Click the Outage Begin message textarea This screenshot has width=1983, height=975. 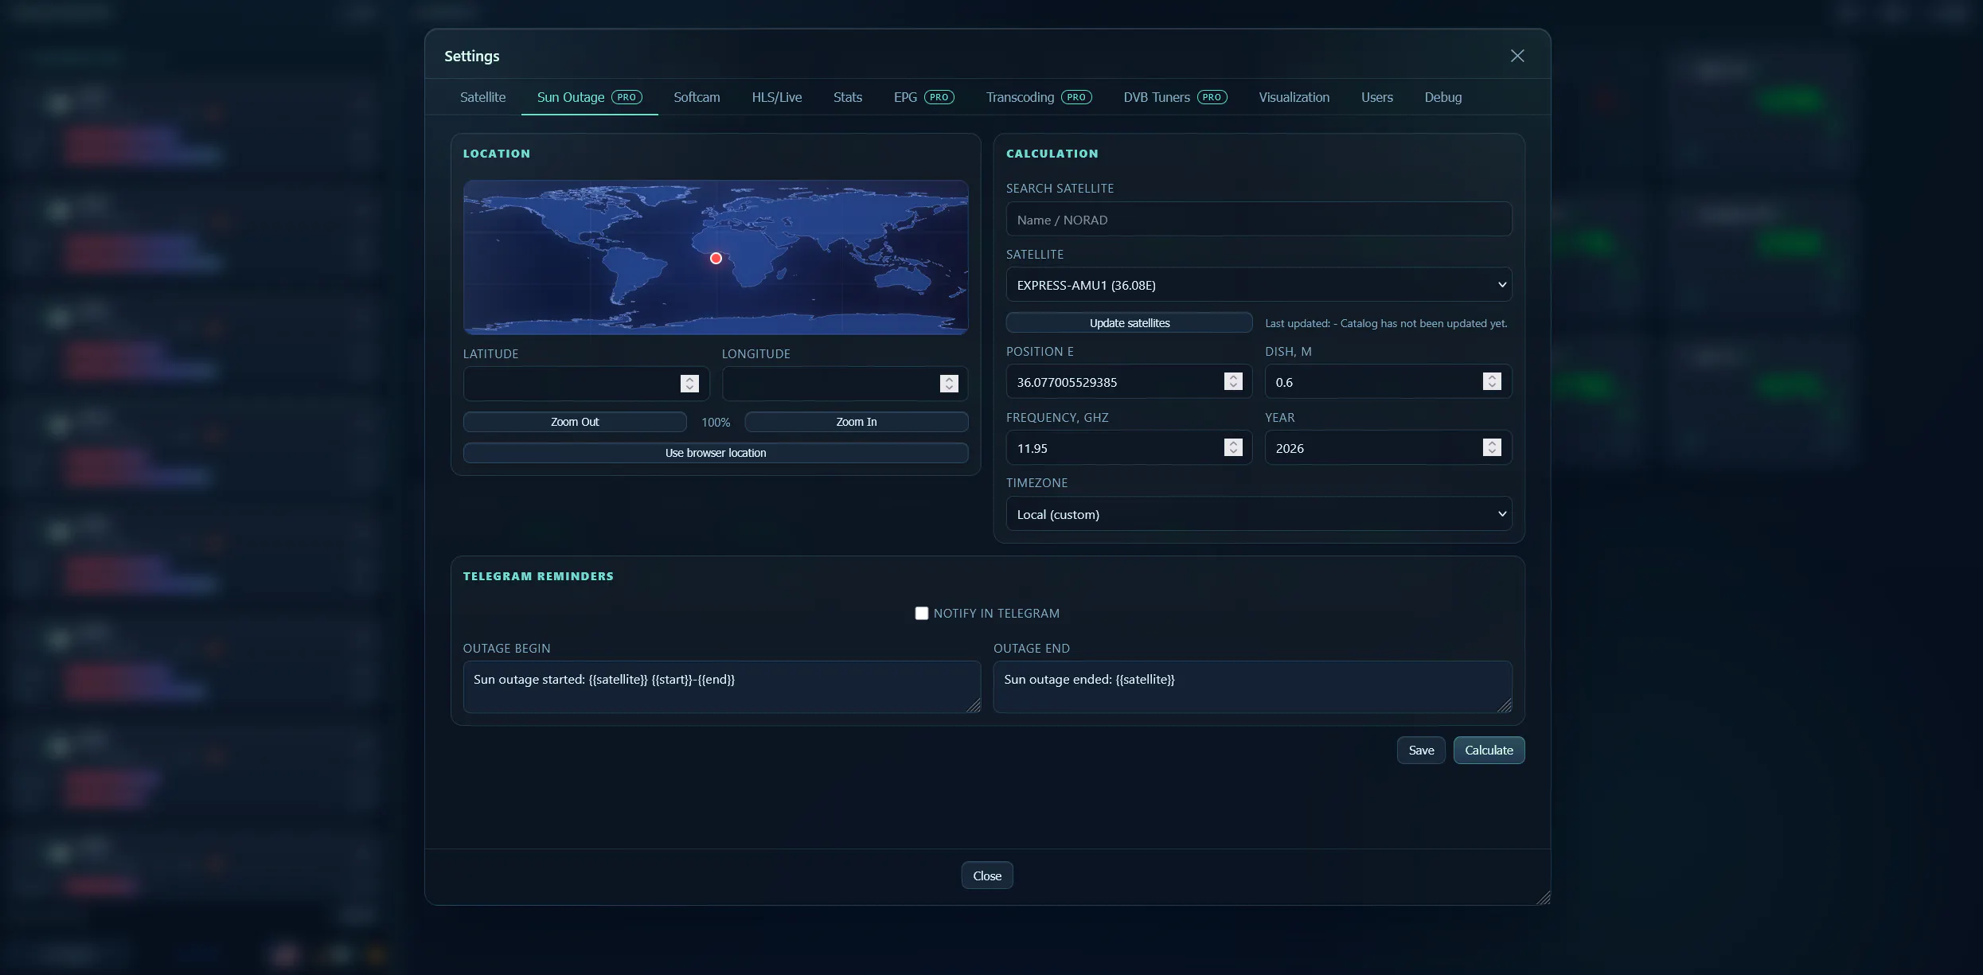721,686
